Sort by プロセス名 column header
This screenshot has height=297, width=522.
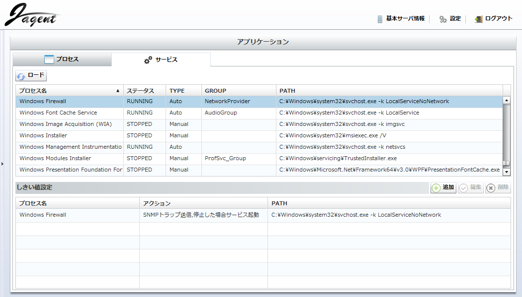[x=69, y=91]
